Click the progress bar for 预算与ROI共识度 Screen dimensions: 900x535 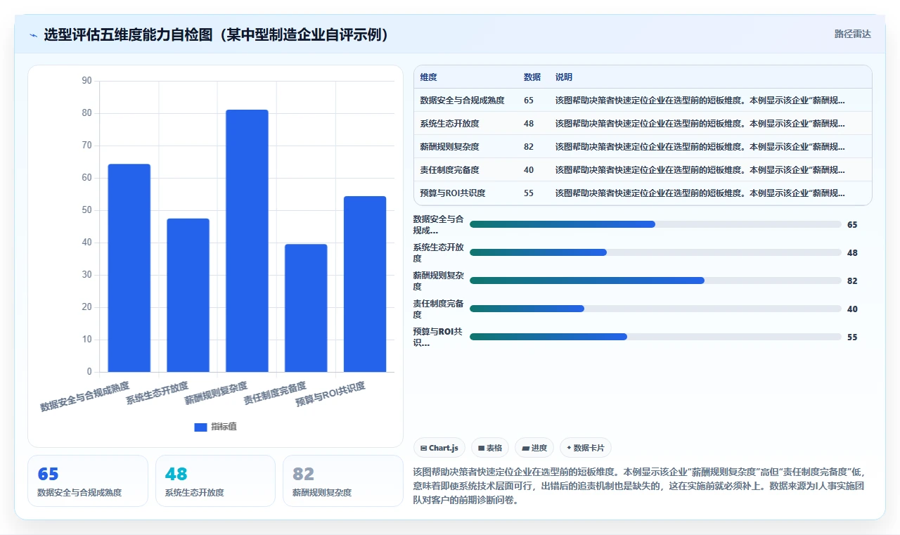(655, 337)
